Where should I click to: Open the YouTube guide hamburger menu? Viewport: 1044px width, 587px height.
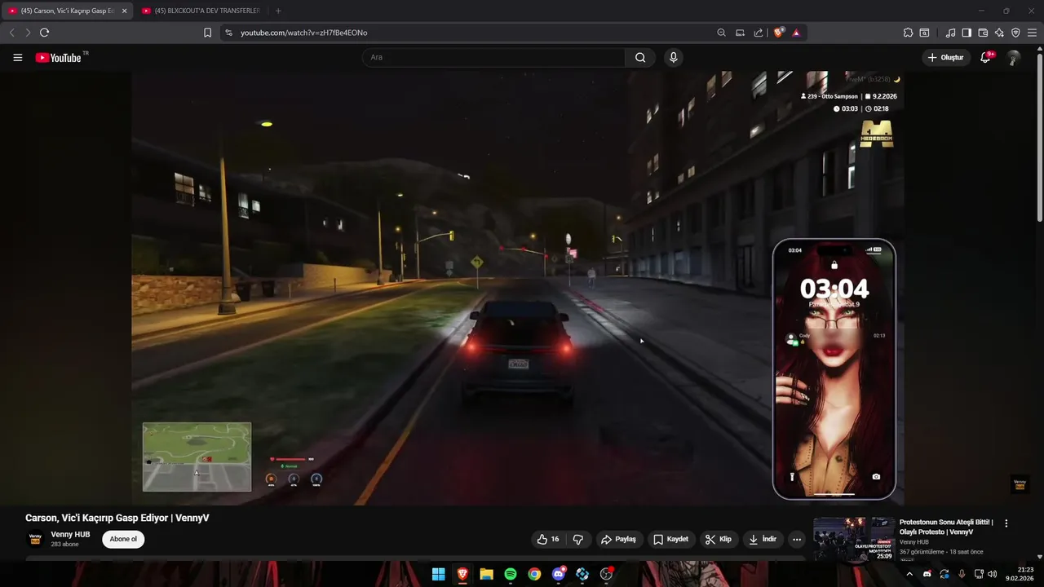coord(18,57)
